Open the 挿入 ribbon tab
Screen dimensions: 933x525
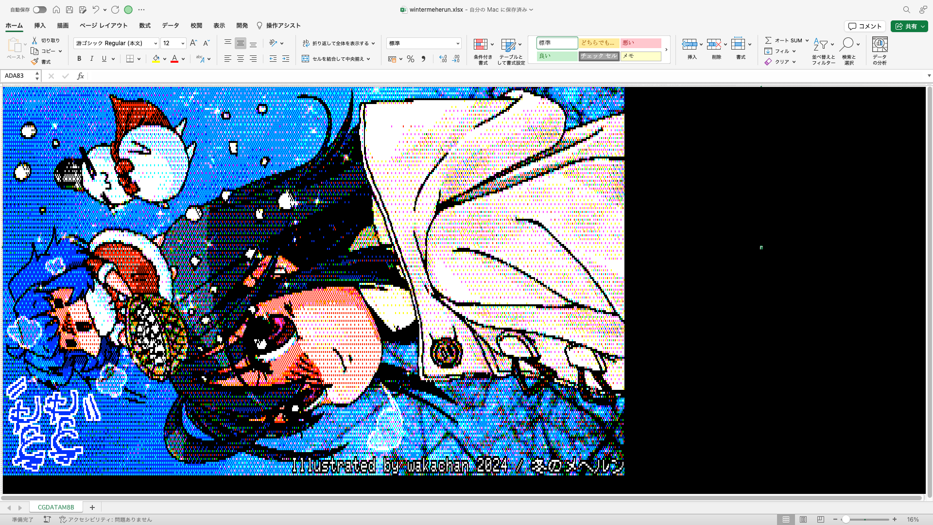click(40, 26)
